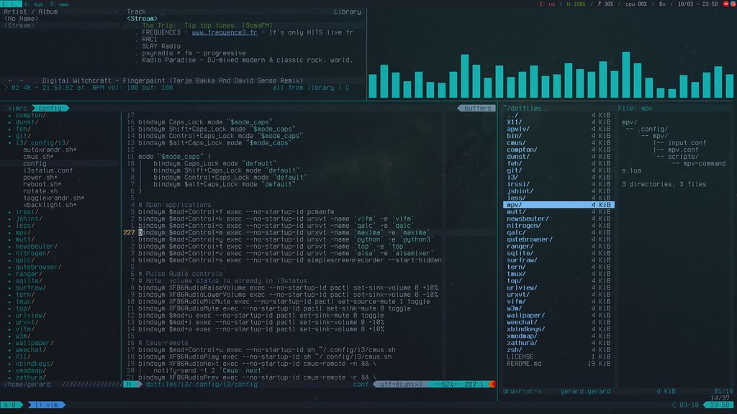Collapse the i3/.config/i3/ folder in NERDTree

pos(10,143)
